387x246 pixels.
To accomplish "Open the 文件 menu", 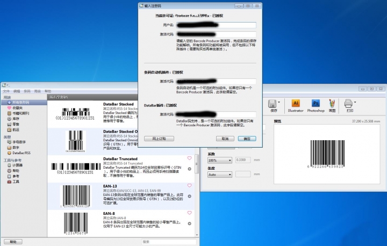I will (x=6, y=91).
